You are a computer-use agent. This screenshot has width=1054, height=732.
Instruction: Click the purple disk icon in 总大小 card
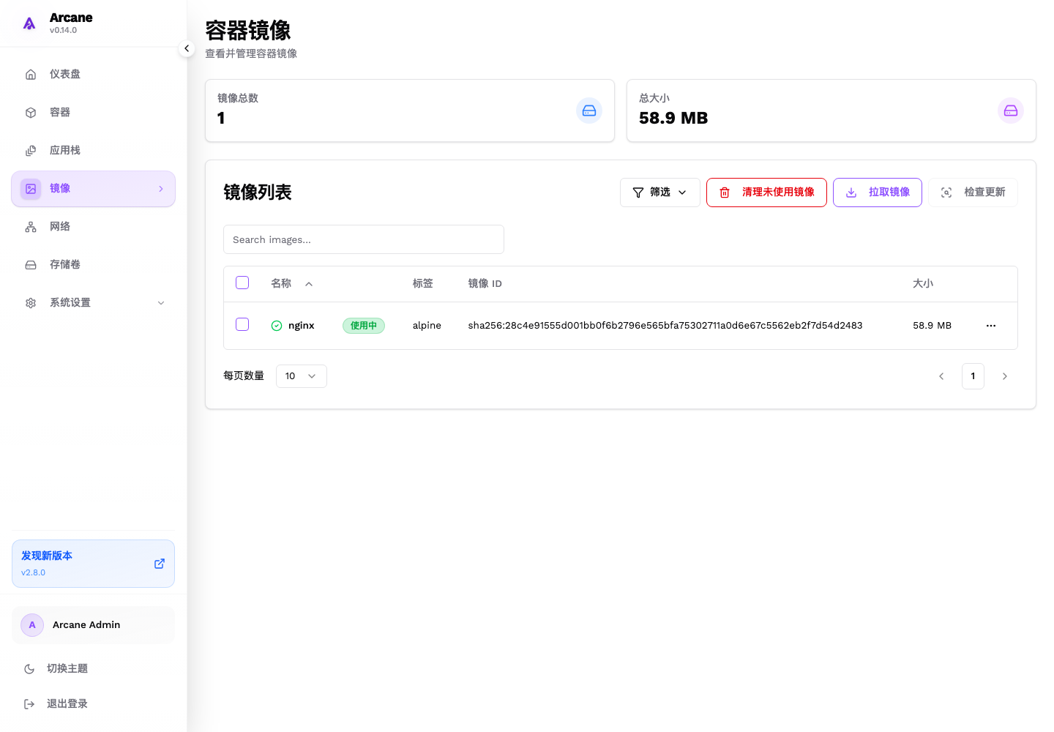[1011, 111]
